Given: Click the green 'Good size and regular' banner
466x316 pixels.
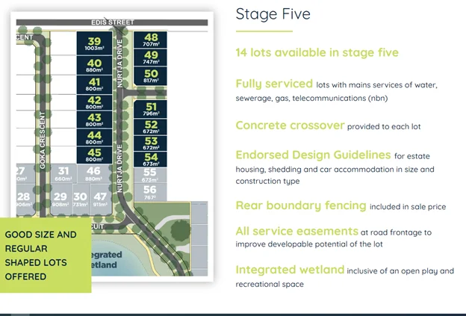Looking at the screenshot, I should click(45, 255).
